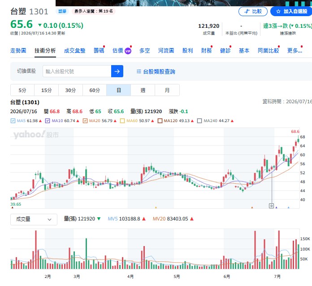312x286 pixels.
Task: Click the 連3漲→跌 streak text
Action: click(287, 26)
